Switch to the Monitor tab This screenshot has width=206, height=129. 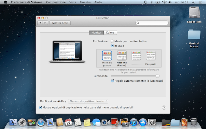click(96, 32)
